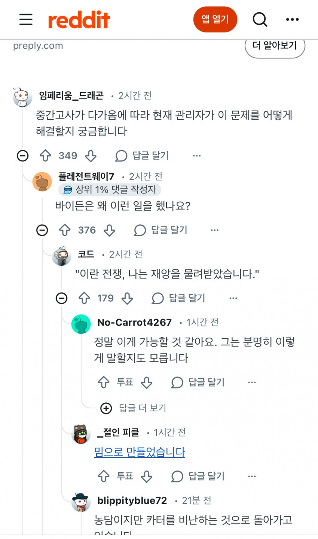Click the 더 알아보기 ad button
Screen dimensions: 318x539
pyautogui.click(x=275, y=46)
